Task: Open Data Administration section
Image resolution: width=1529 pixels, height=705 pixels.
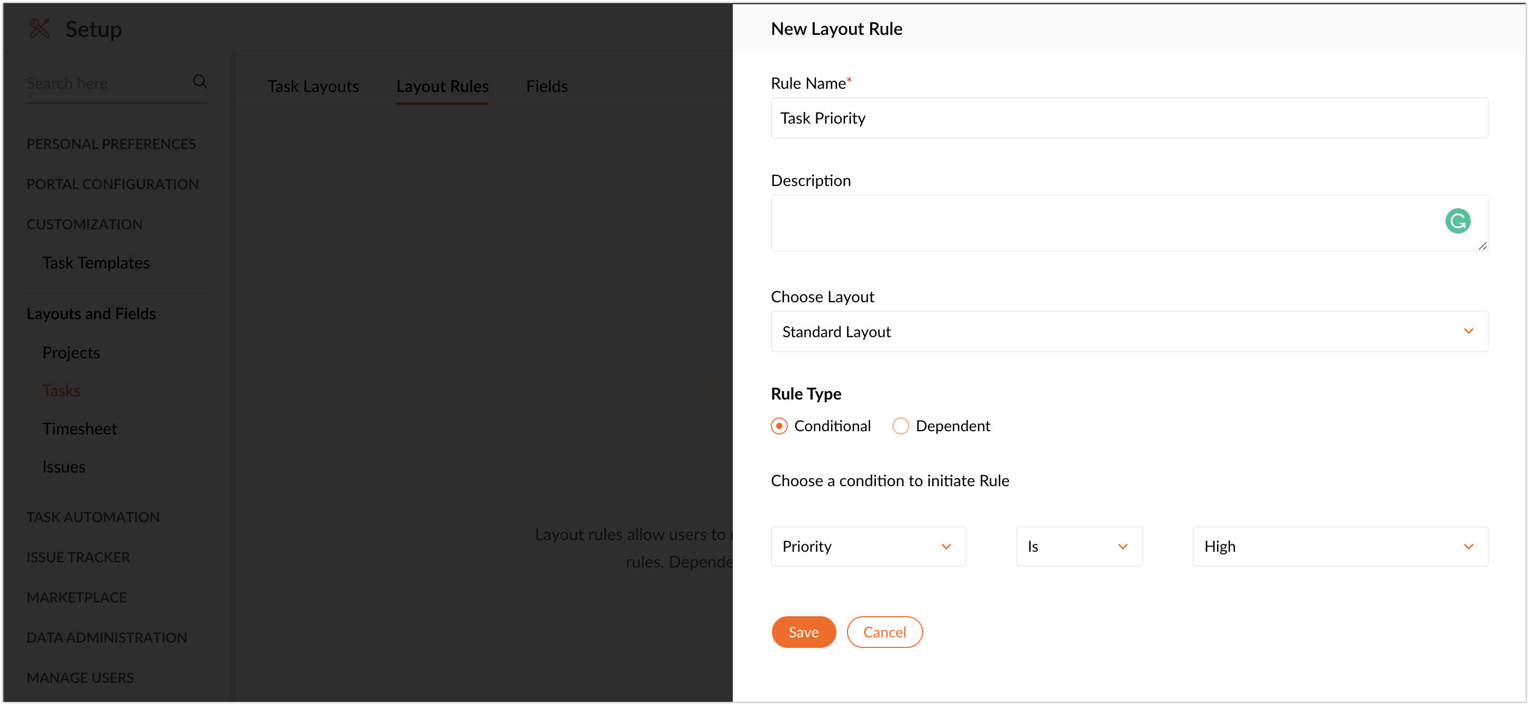Action: tap(107, 637)
